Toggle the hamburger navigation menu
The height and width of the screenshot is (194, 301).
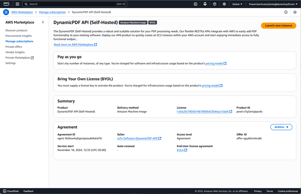click(6, 12)
